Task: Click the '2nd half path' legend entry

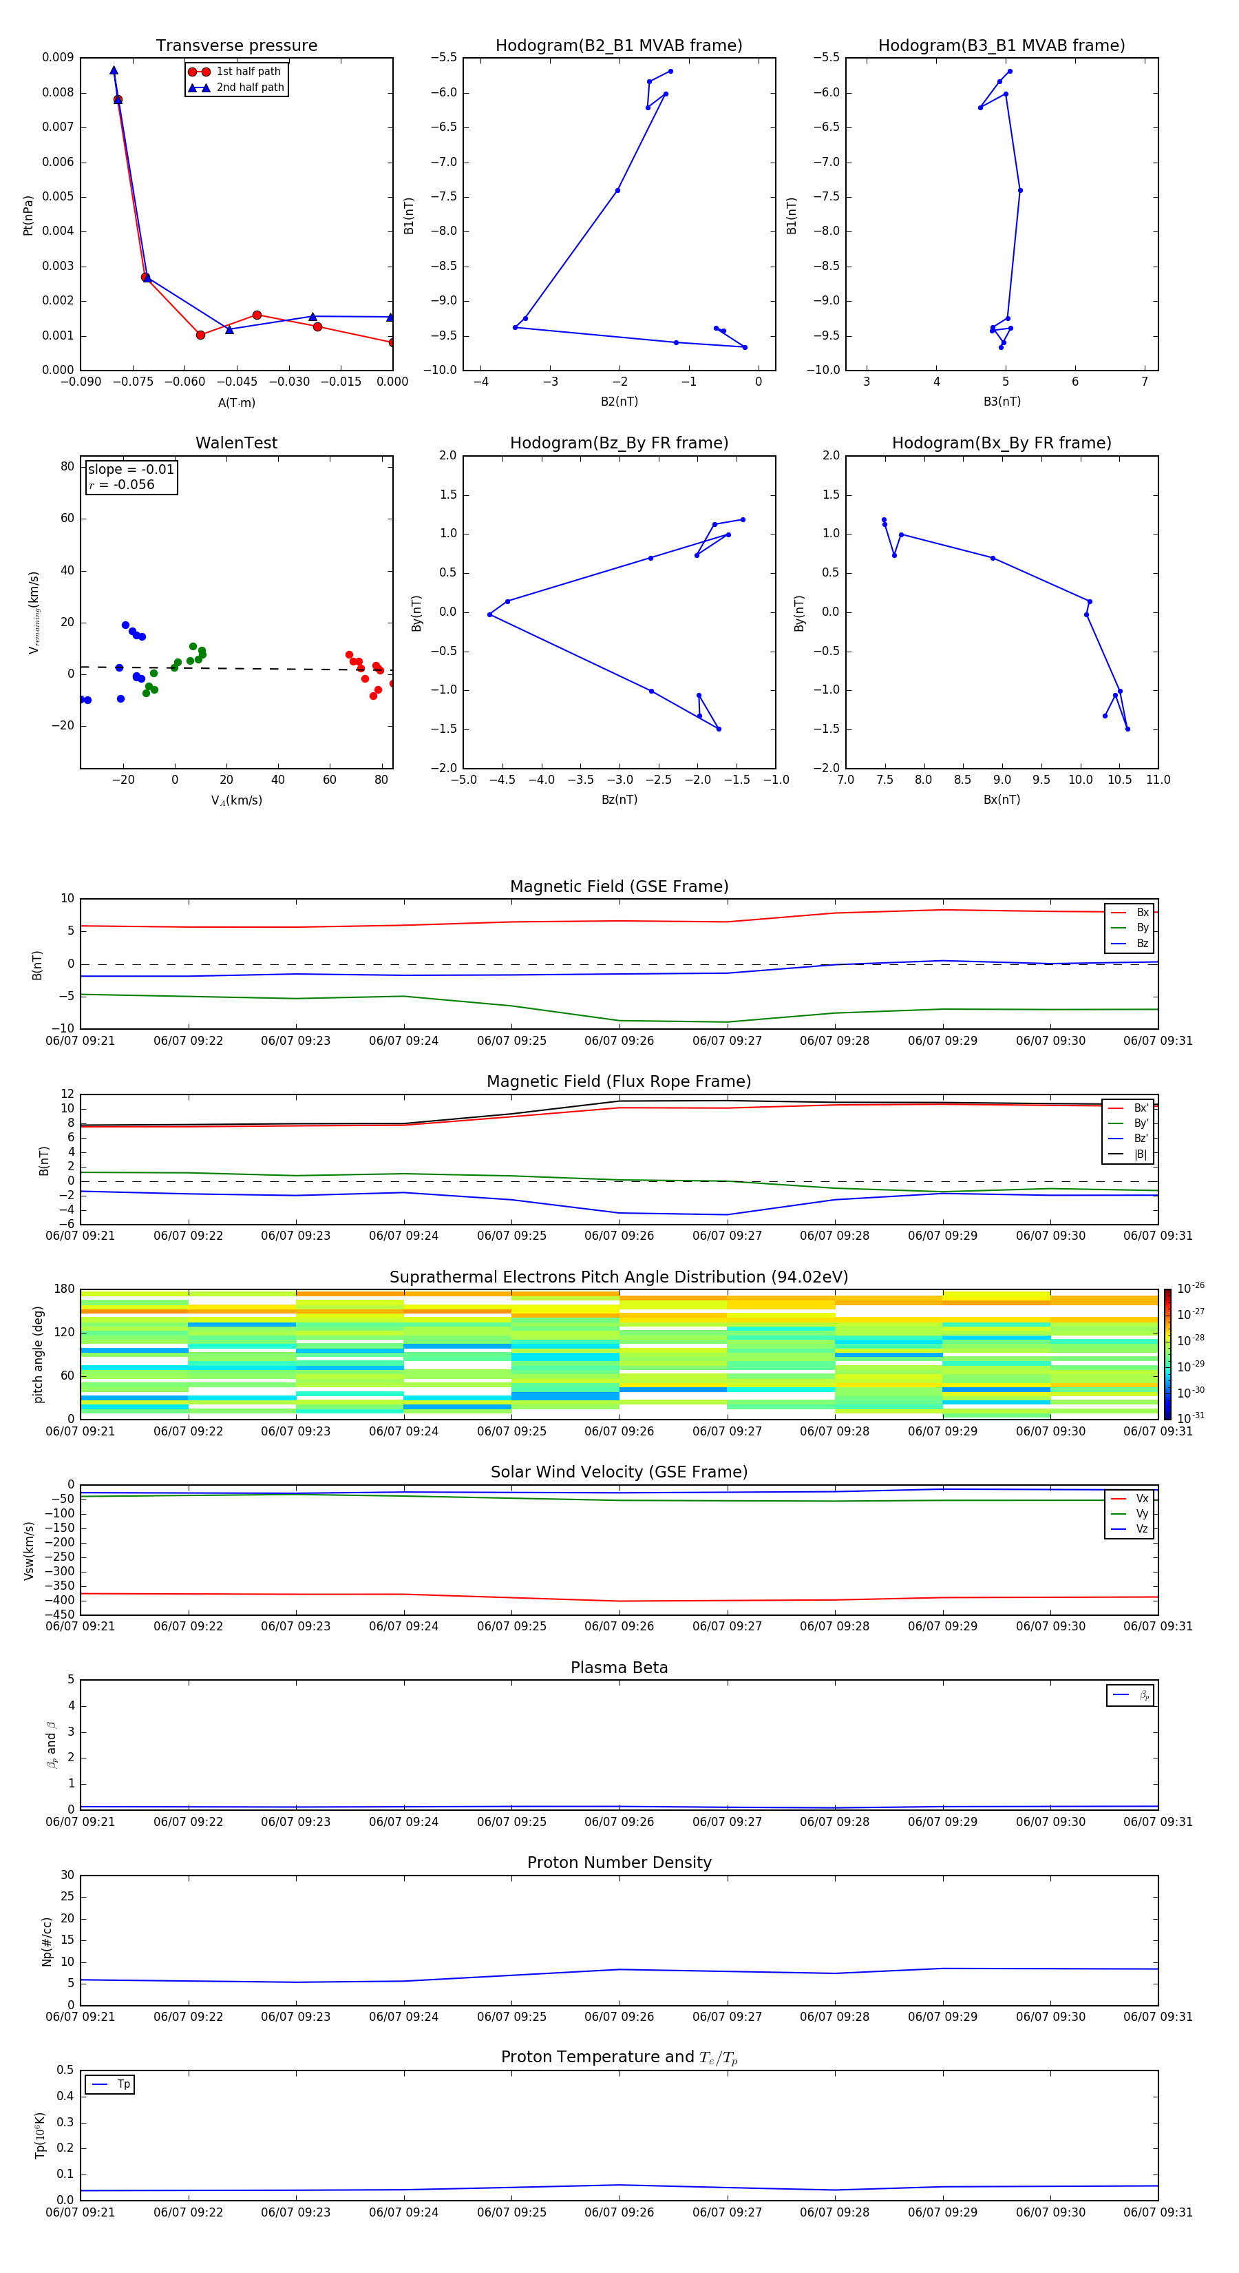Action: (236, 87)
